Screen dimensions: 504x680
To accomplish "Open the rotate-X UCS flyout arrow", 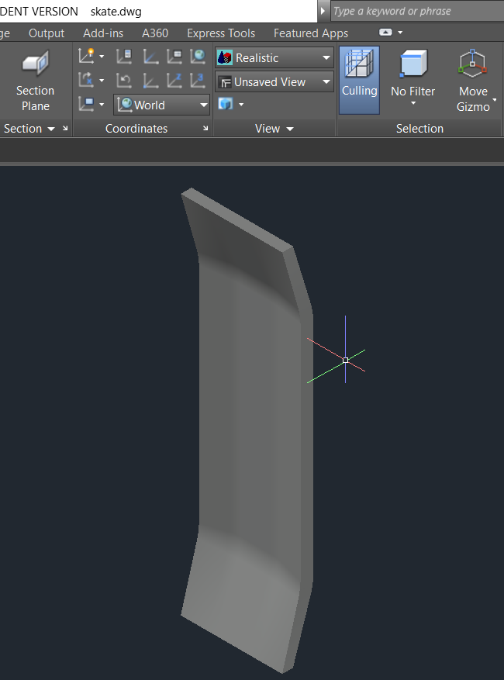I will pos(102,80).
